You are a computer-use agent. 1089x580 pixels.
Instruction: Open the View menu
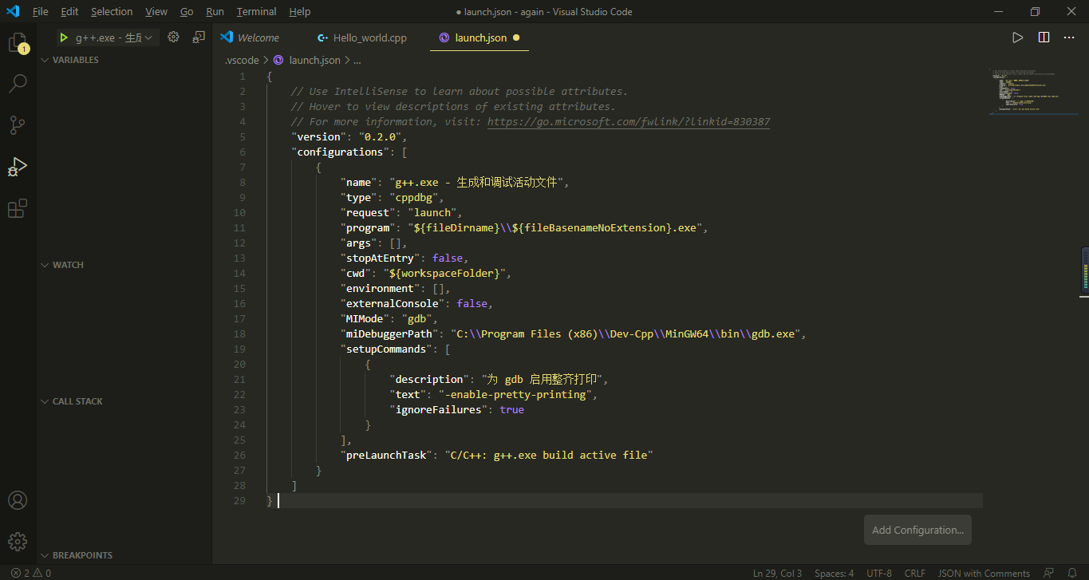tap(156, 11)
